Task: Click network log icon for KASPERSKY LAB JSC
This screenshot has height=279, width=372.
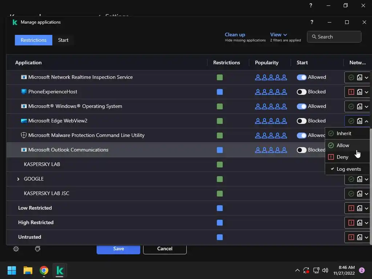Action: click(x=360, y=194)
